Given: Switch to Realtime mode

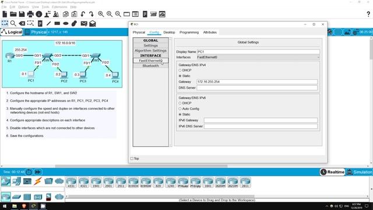Looking at the screenshot, I should (x=333, y=172).
